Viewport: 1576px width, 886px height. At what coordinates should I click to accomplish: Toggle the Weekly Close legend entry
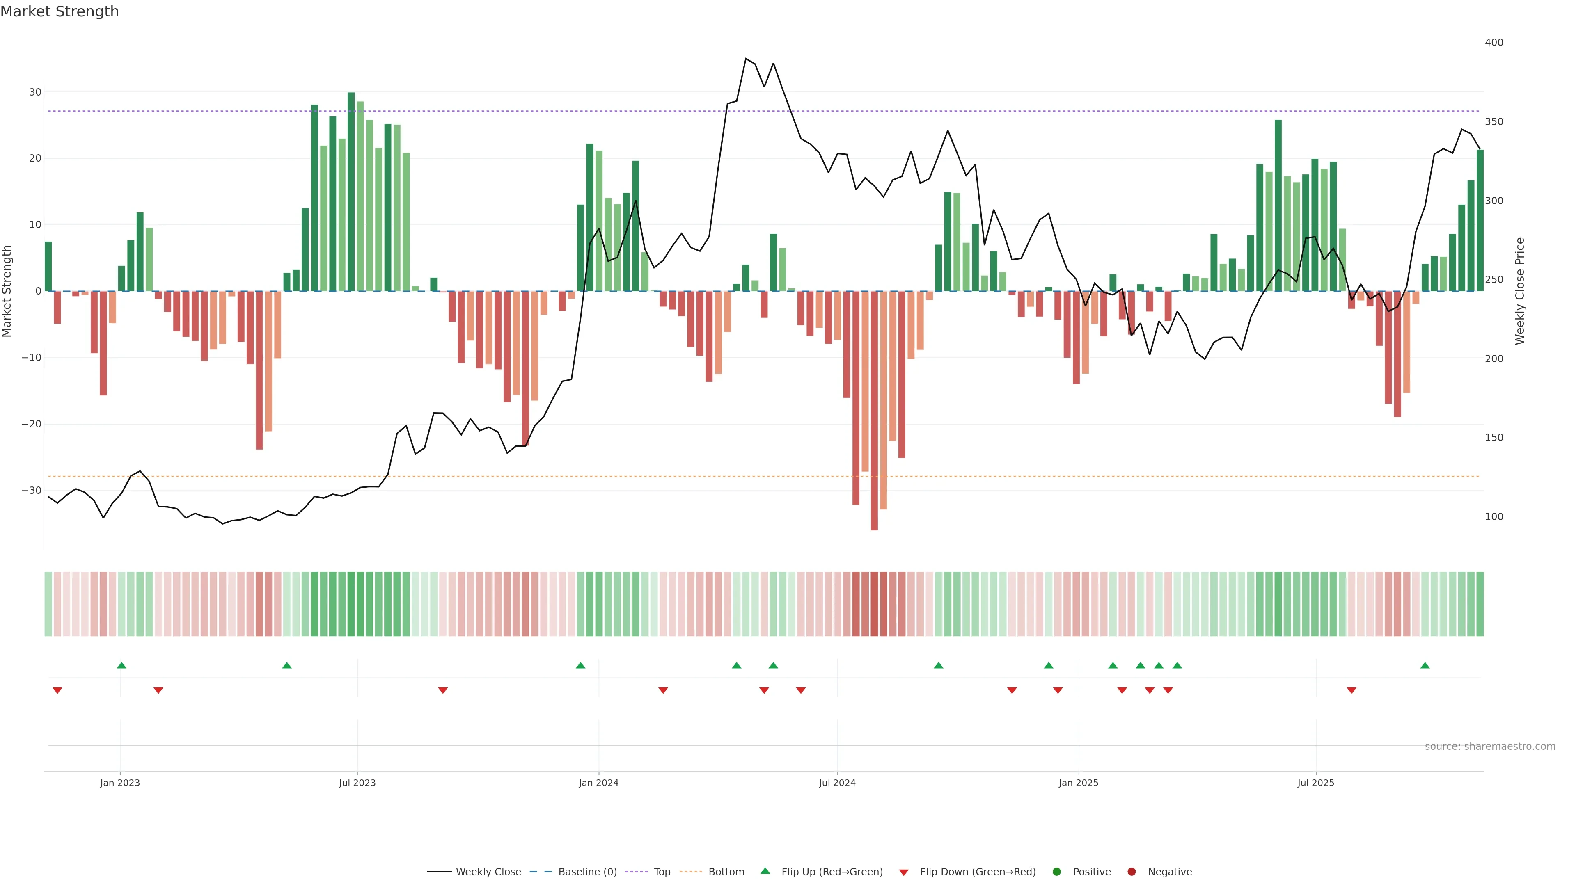pyautogui.click(x=488, y=871)
